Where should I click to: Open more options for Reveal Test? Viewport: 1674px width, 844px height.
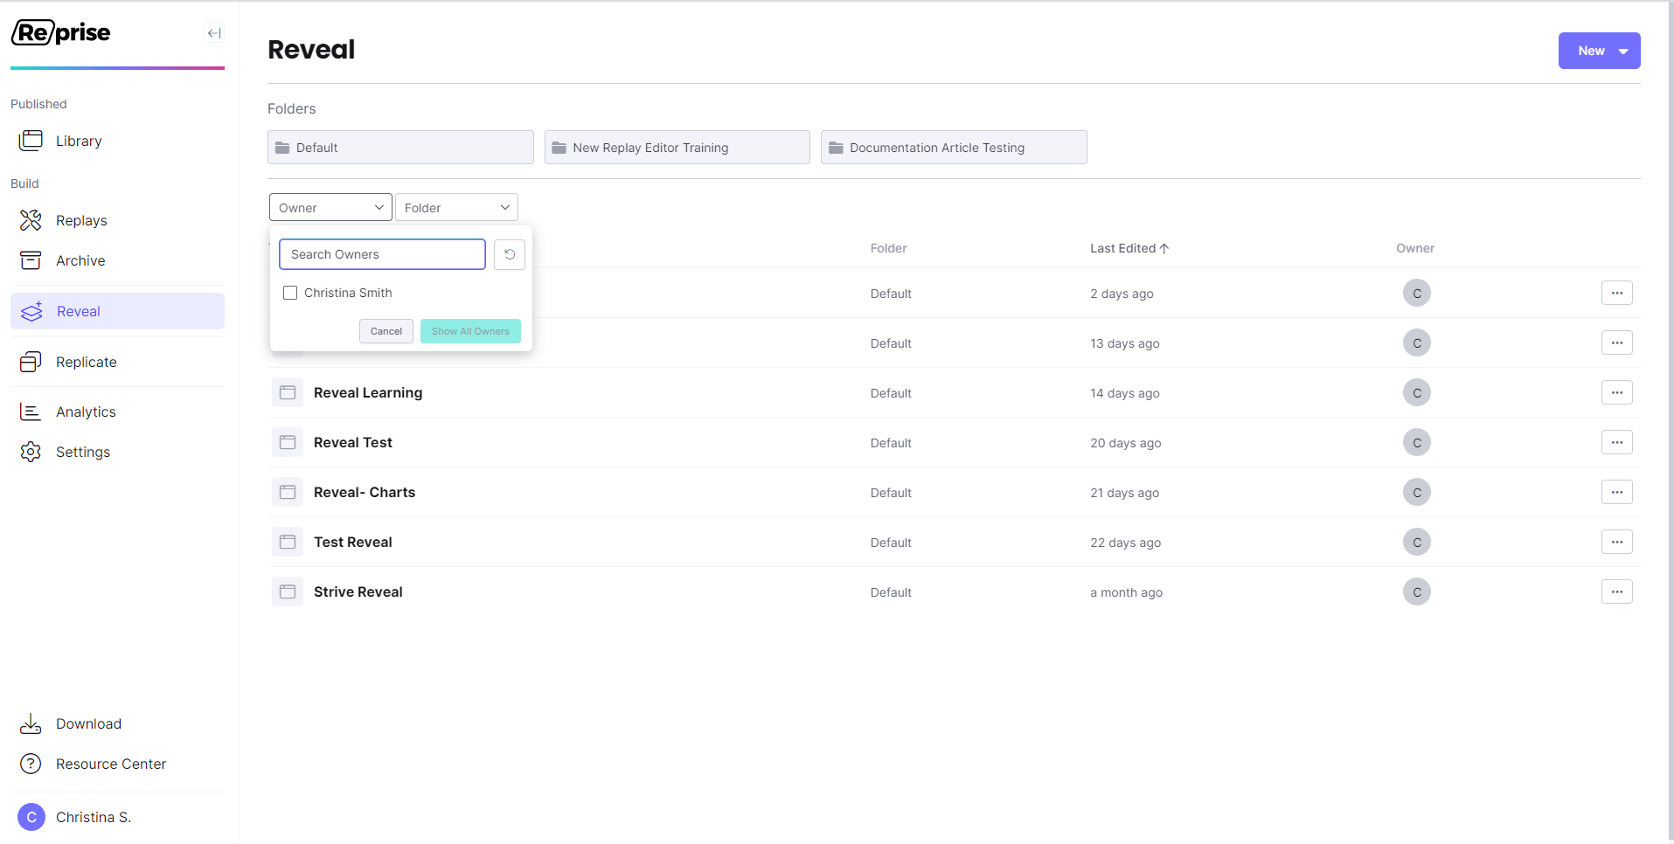point(1617,442)
